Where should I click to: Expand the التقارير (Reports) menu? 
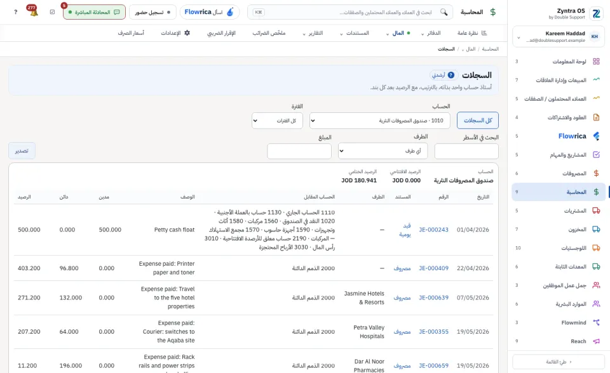coord(313,33)
